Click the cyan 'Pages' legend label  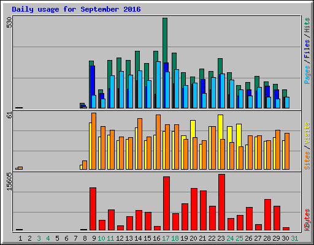[307, 75]
